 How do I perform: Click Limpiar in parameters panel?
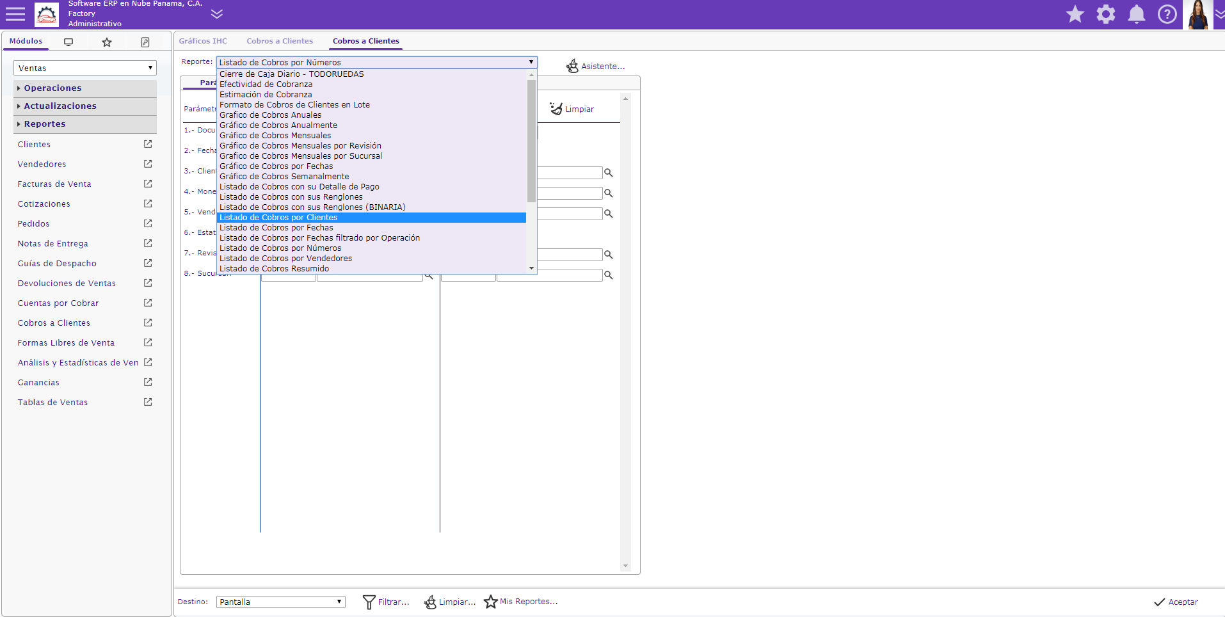pyautogui.click(x=572, y=109)
